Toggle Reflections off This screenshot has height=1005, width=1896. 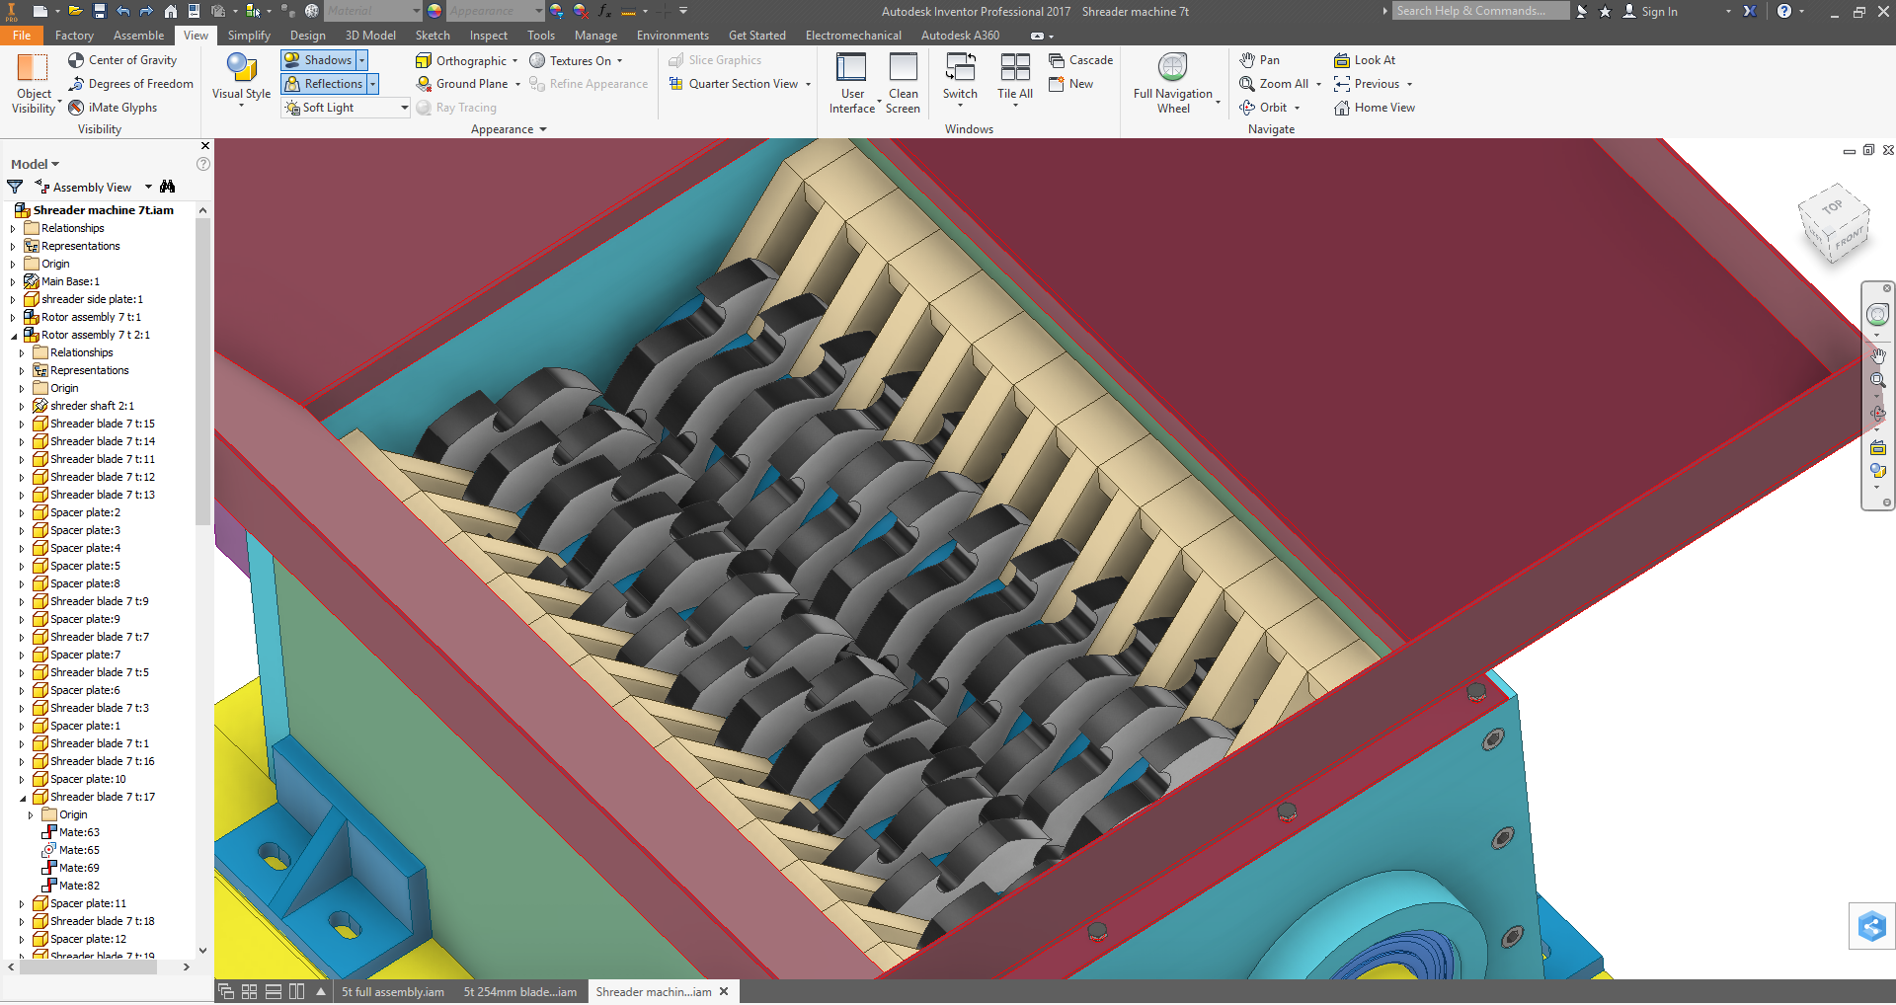coord(324,84)
